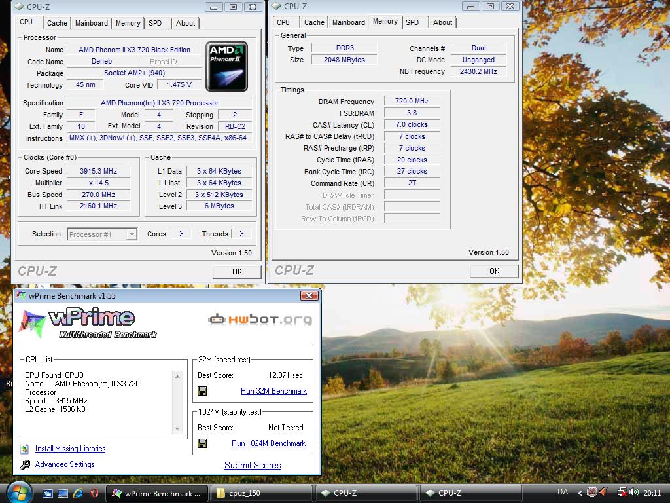Click Core Speed value 3915.3 MHz
Viewport: 670px width, 503px height.
98,171
